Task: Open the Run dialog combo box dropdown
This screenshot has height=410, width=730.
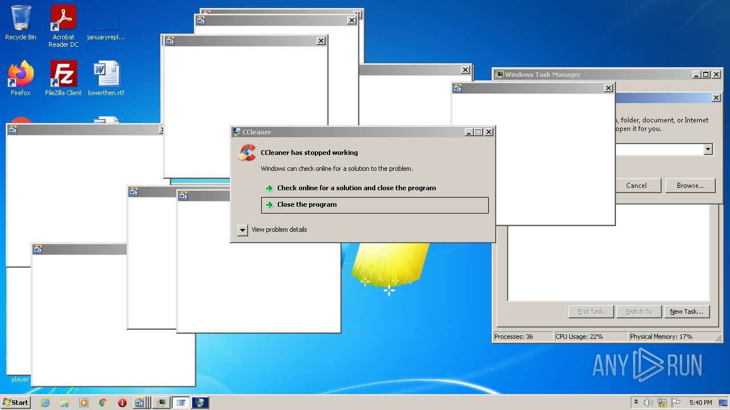Action: point(708,149)
